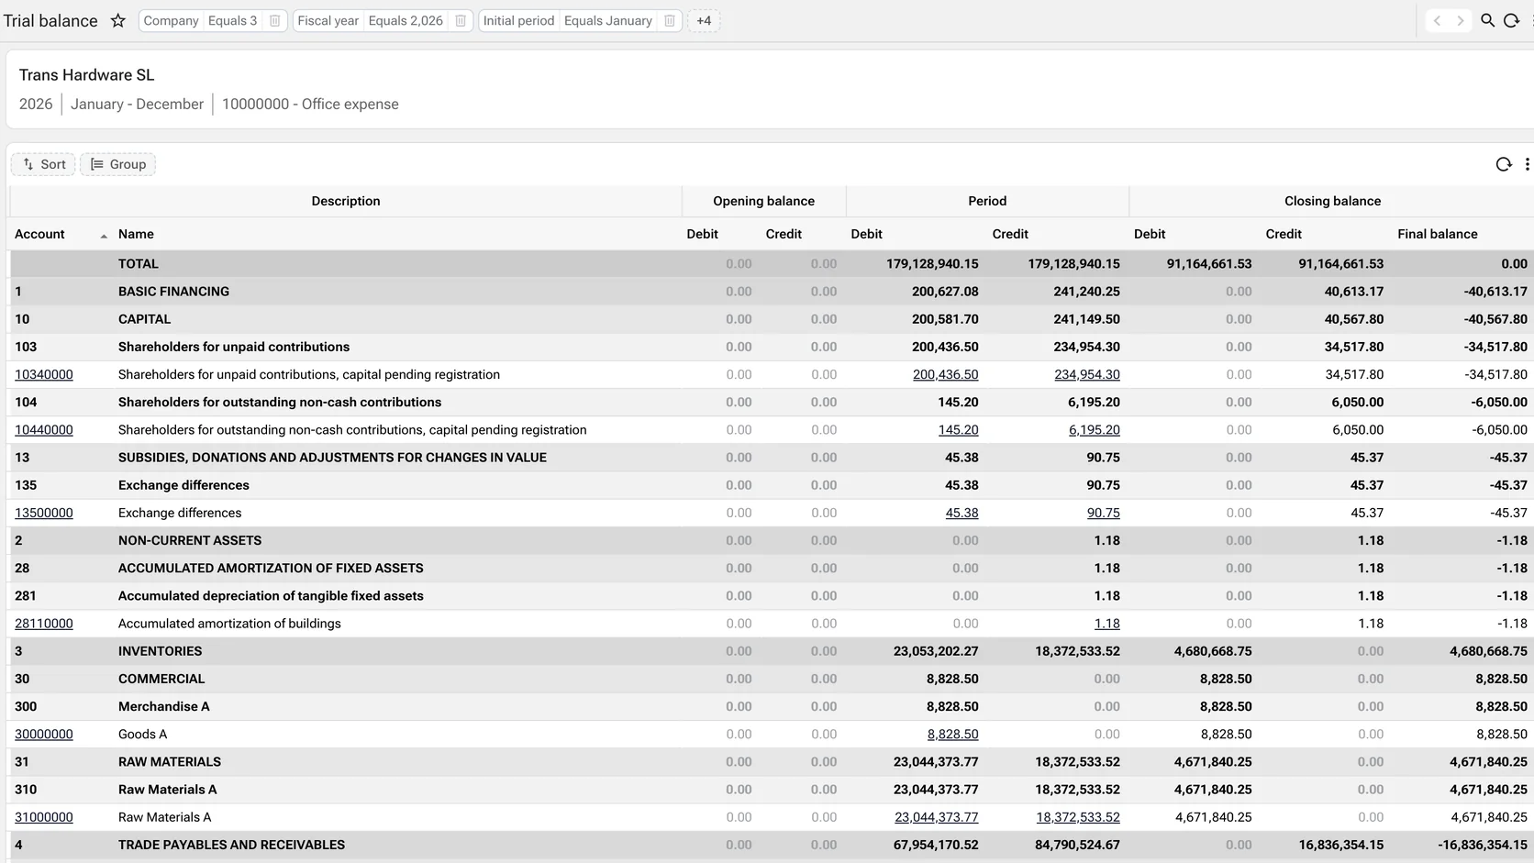Screen dimensions: 1534x863
Task: Select the CAPITAL row
Action: click(x=771, y=319)
